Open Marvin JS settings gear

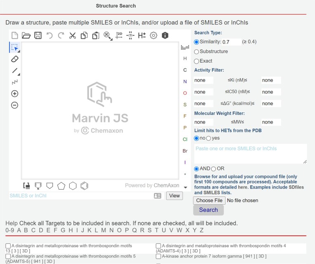[x=153, y=35]
